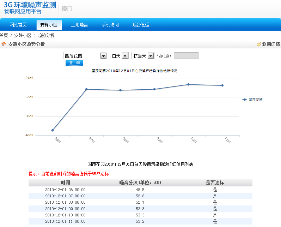
Task: Switch to the 网站首页 tab
Action: [18, 25]
